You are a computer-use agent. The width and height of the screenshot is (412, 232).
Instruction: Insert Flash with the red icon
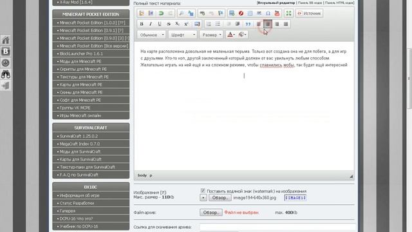pyautogui.click(x=241, y=13)
